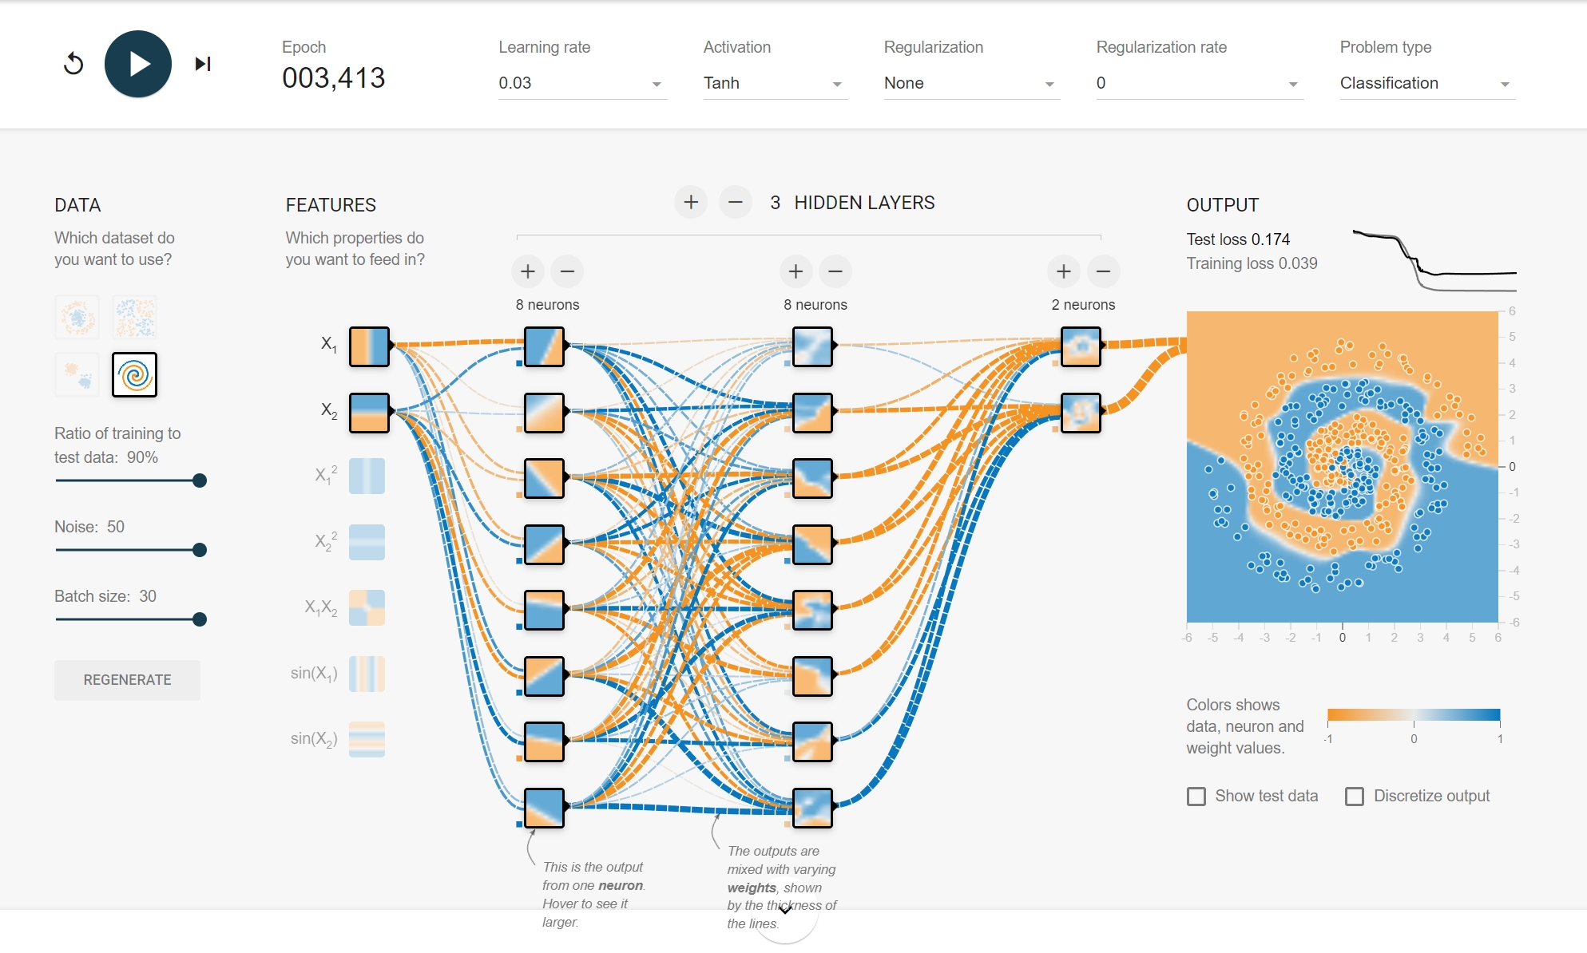Image resolution: width=1587 pixels, height=953 pixels.
Task: Click first neuron in first hidden layer
Action: tap(544, 346)
